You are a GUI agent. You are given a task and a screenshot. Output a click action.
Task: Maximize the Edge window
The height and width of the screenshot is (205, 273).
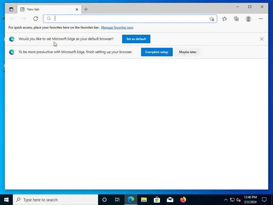(x=250, y=7)
